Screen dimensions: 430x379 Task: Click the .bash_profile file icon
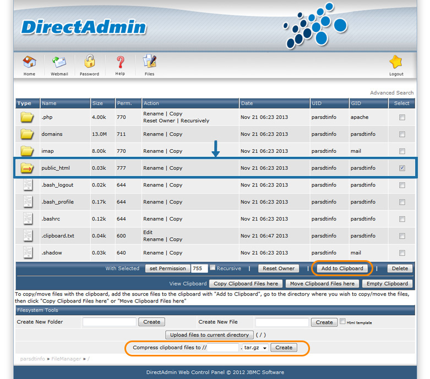point(28,202)
